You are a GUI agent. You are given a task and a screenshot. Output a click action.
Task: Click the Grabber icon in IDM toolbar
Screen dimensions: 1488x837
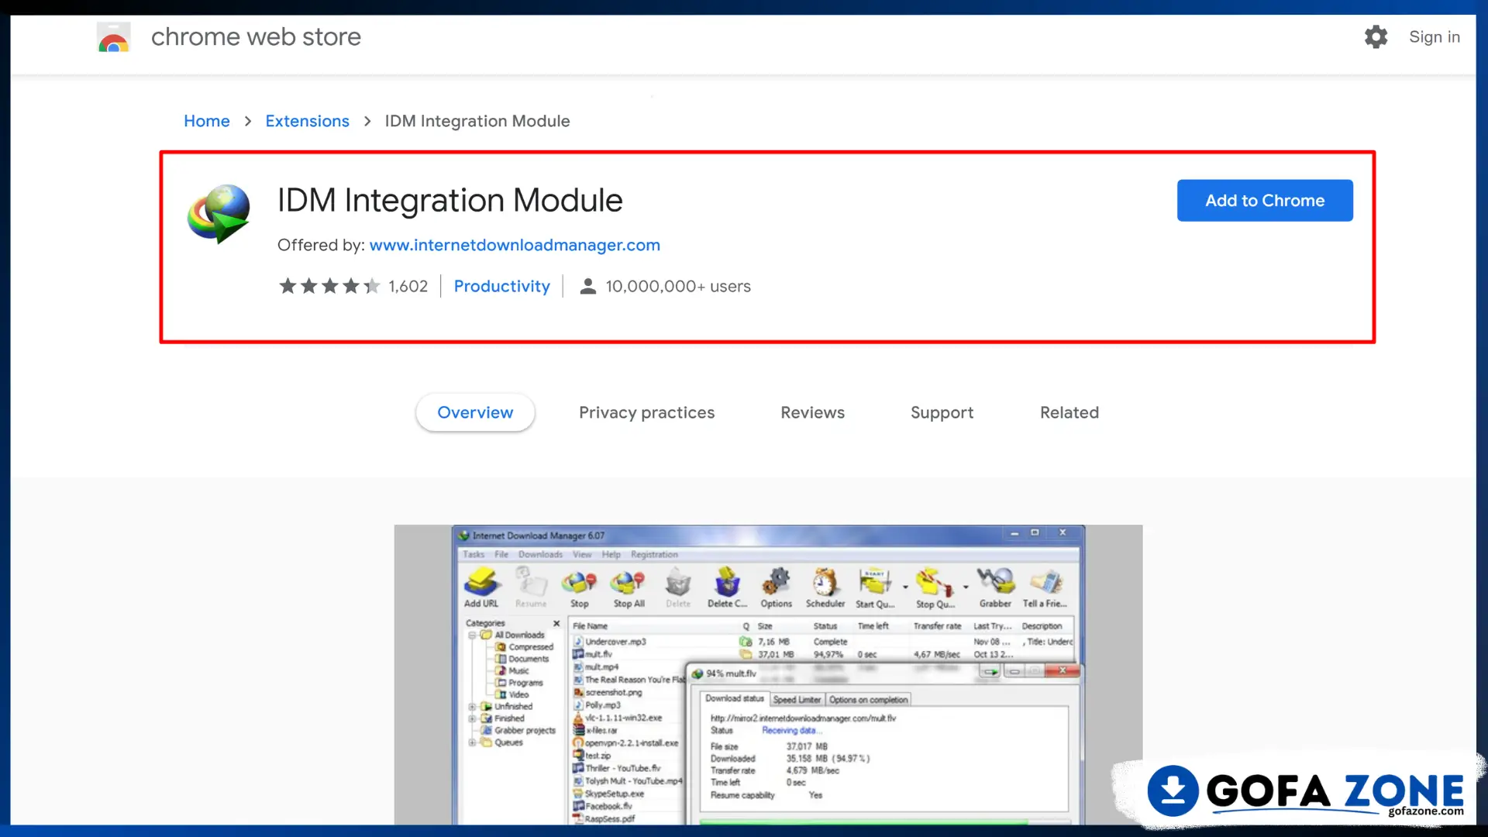995,587
